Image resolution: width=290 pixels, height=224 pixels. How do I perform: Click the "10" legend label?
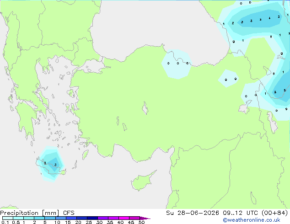pyautogui.click(x=57, y=222)
